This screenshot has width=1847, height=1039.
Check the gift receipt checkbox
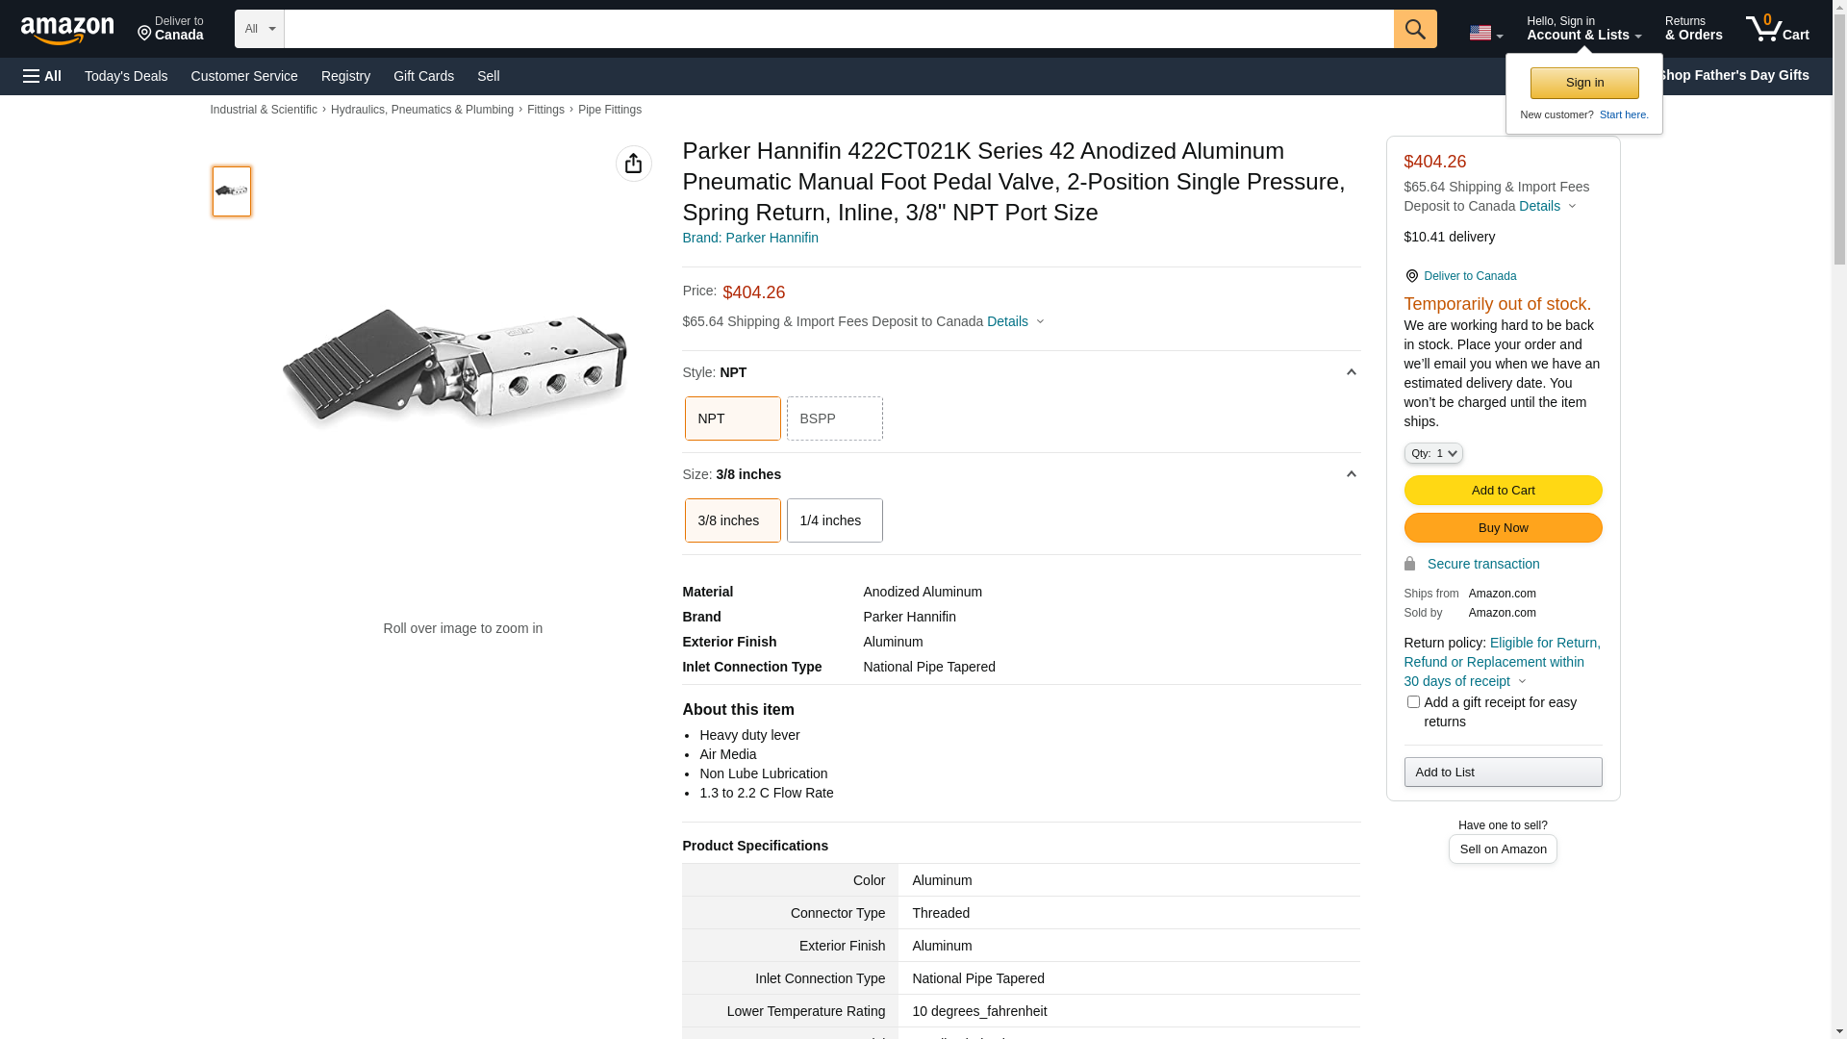[x=1413, y=702]
